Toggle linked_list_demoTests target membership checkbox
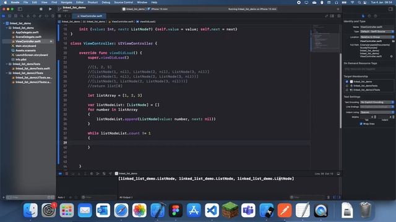This screenshot has height=222, width=396. point(347,86)
